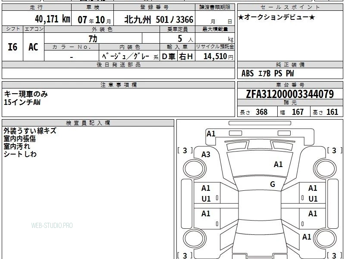Viewport: 345px width, 259px height.
Task: Click the 検査員記入欄 header
Action: (88, 123)
